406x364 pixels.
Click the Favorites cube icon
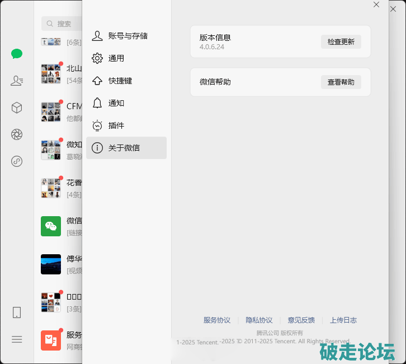17,108
